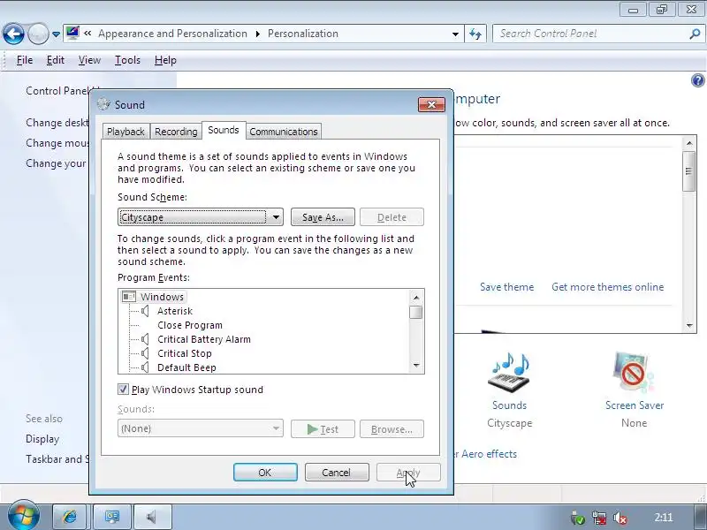
Task: Open recent pages dropdown beside navigation arrows
Action: pyautogui.click(x=56, y=34)
